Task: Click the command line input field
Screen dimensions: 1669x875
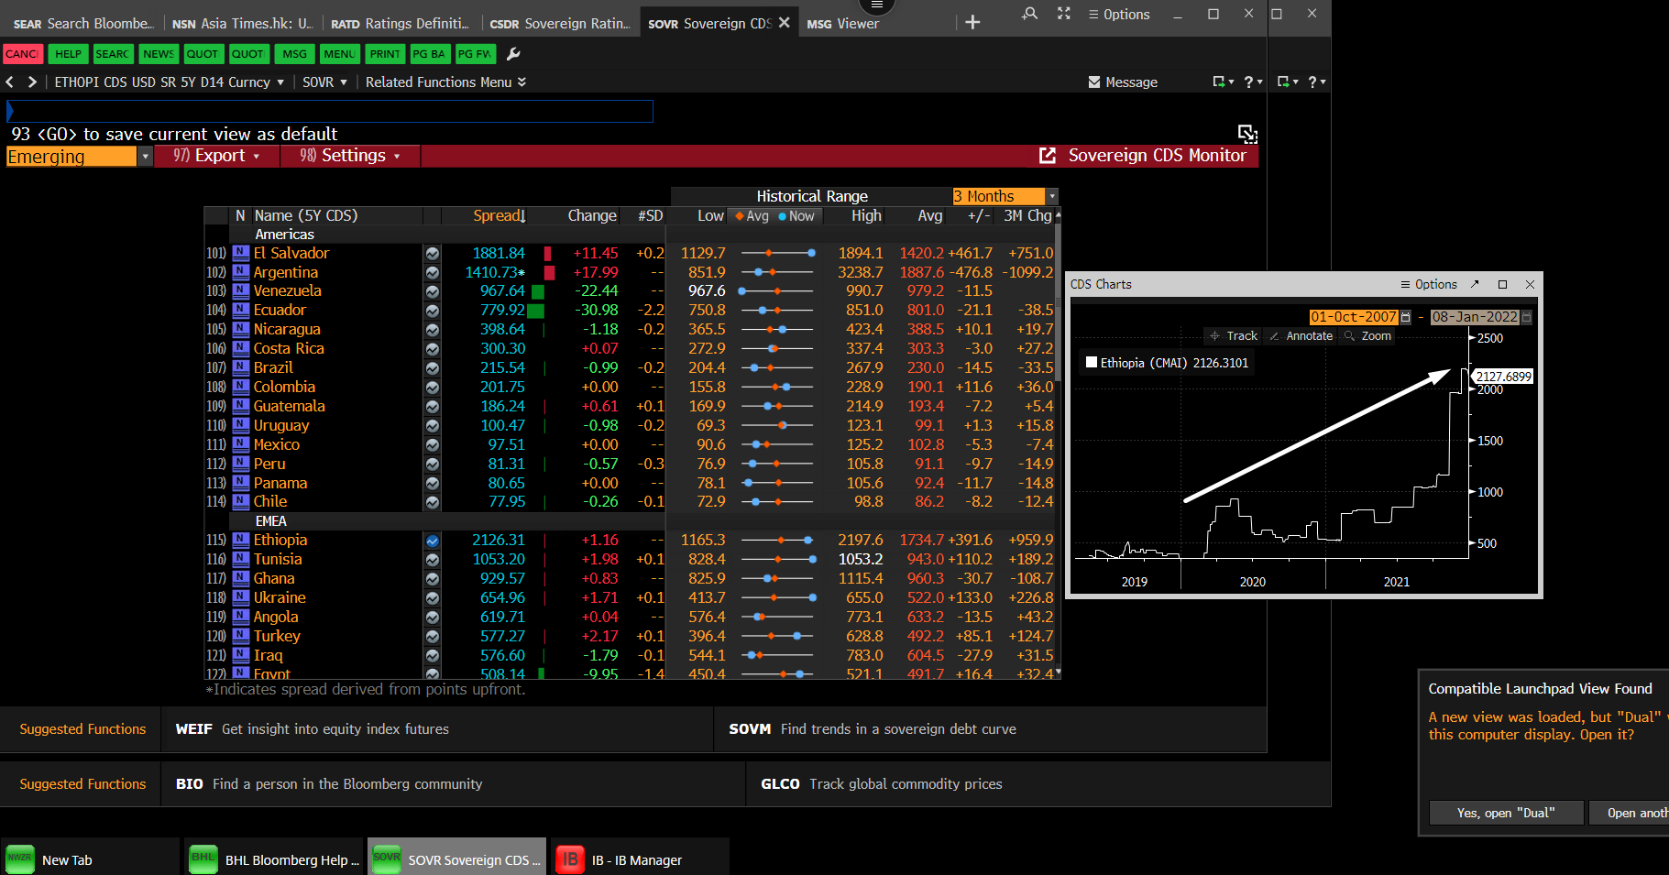Action: point(330,111)
